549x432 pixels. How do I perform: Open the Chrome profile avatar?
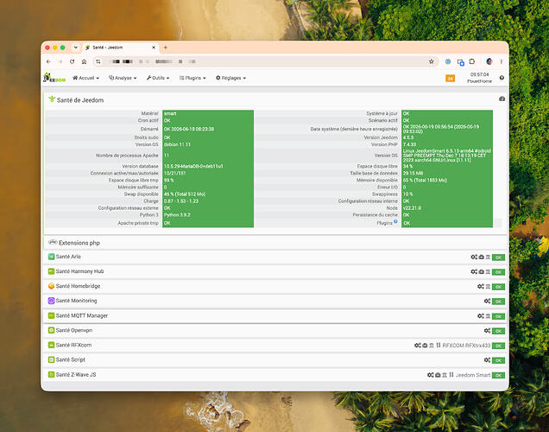click(x=489, y=61)
